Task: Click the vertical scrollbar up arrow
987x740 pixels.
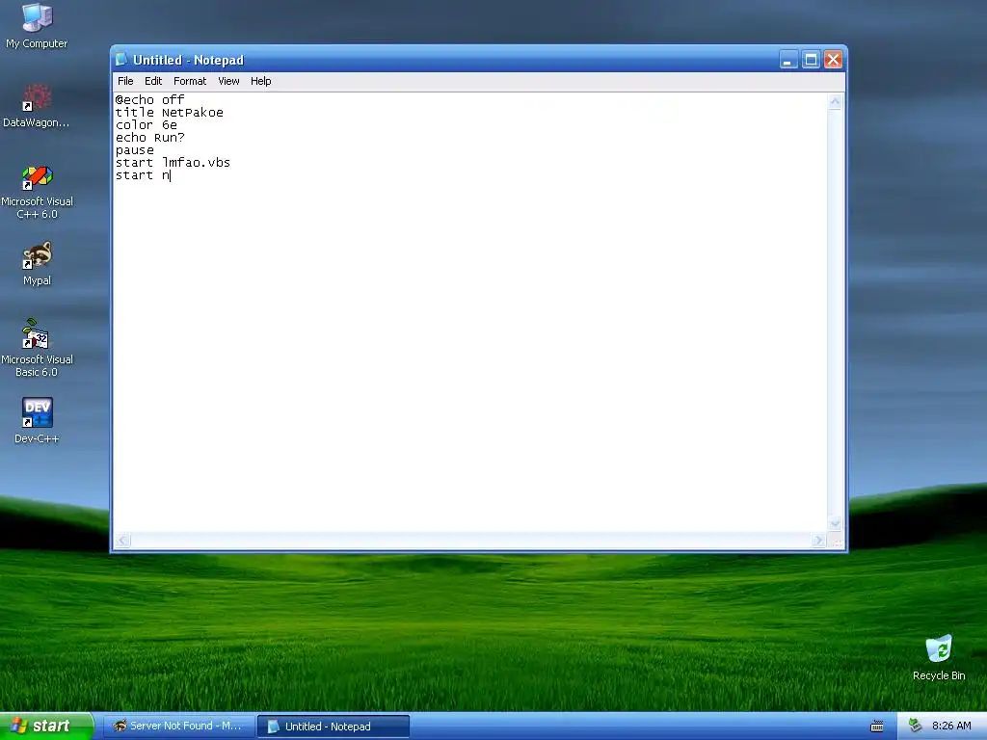Action: click(835, 102)
